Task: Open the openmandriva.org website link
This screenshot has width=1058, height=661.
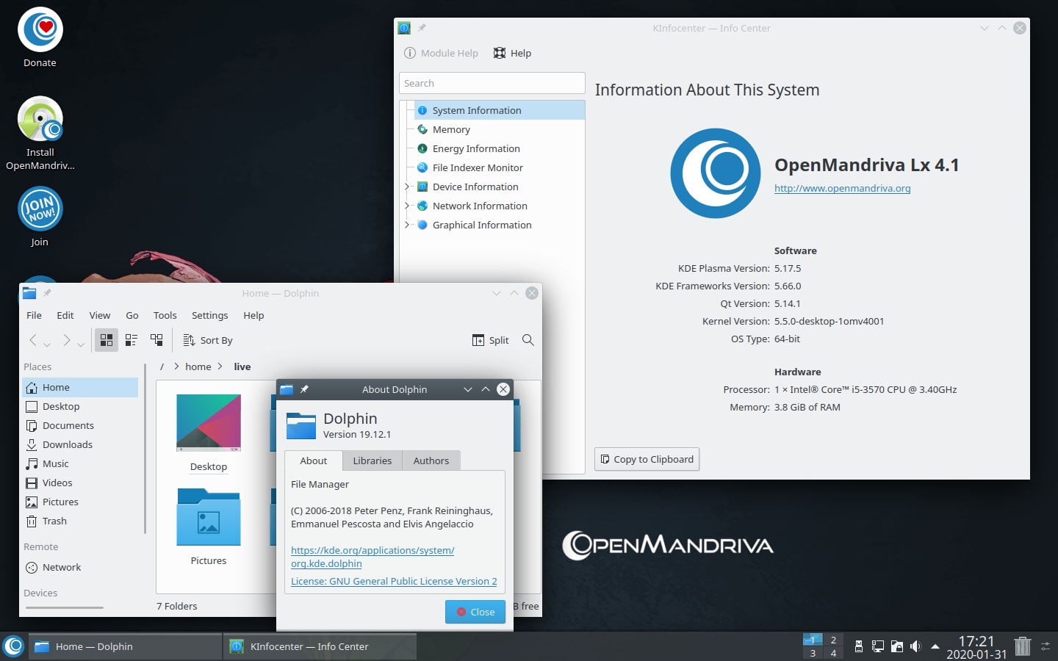Action: (x=842, y=188)
